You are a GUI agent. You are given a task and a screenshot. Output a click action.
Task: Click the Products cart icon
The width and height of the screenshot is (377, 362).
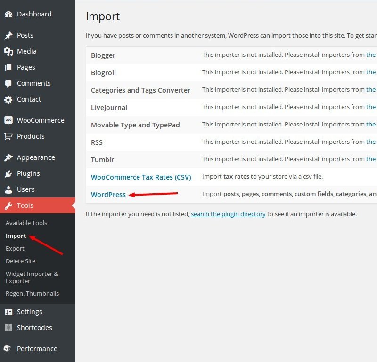[x=8, y=136]
